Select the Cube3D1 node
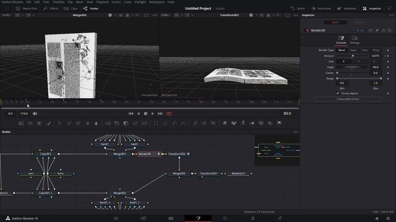 click(46, 154)
